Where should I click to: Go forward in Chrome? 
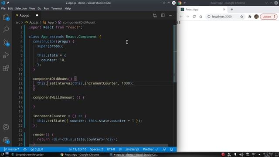tap(187, 17)
